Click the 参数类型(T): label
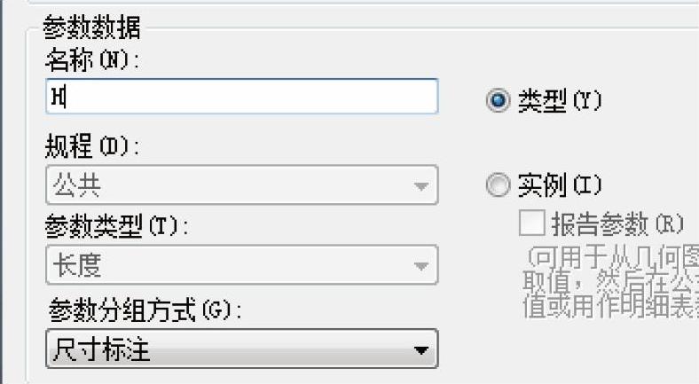Screen dimensions: 699x384 pyautogui.click(x=116, y=226)
